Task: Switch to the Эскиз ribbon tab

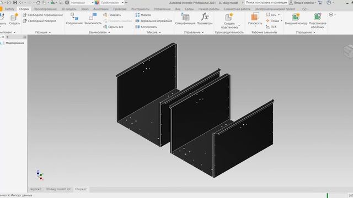Action: pyautogui.click(x=84, y=9)
